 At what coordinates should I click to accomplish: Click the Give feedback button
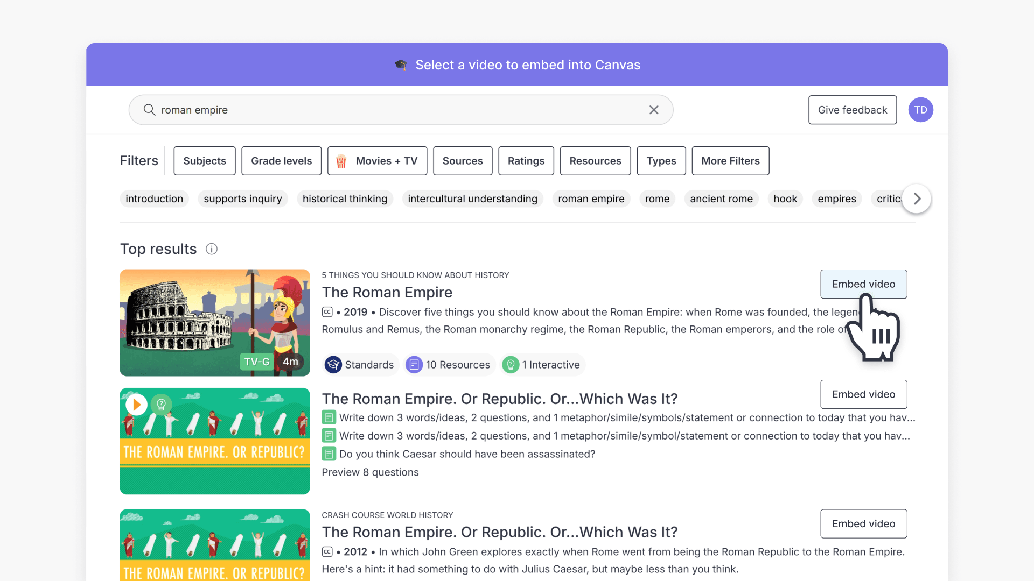pyautogui.click(x=852, y=110)
